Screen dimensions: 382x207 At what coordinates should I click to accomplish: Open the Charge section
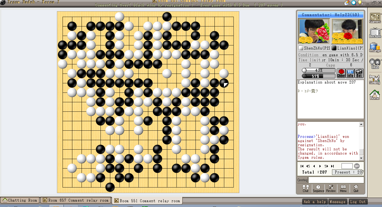coord(375,47)
